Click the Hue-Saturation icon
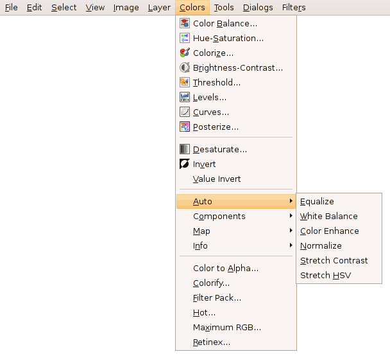The height and width of the screenshot is (354, 390). [185, 38]
